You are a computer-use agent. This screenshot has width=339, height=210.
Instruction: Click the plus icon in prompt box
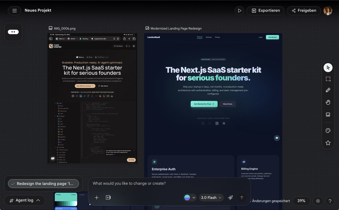(x=97, y=198)
